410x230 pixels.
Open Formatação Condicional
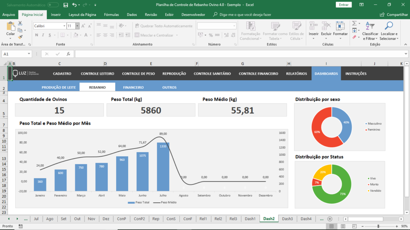(250, 32)
